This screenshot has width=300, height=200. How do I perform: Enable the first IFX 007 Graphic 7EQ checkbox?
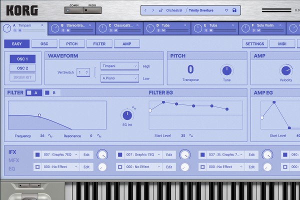[x=37, y=154]
